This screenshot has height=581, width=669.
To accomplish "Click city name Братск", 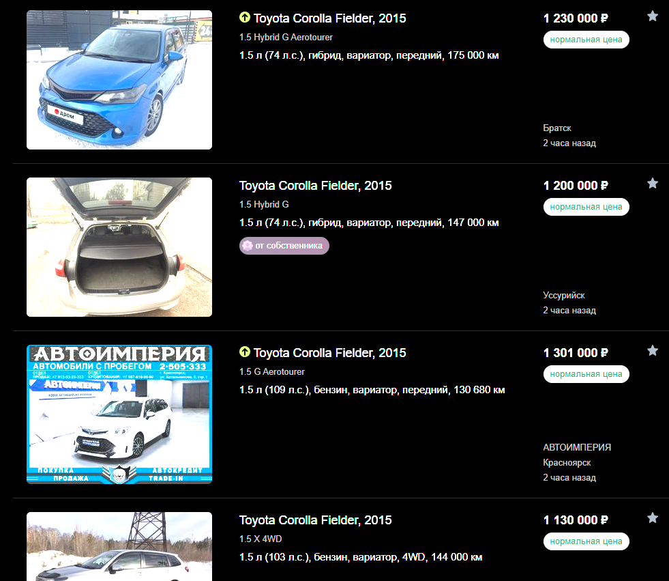I will (x=556, y=128).
